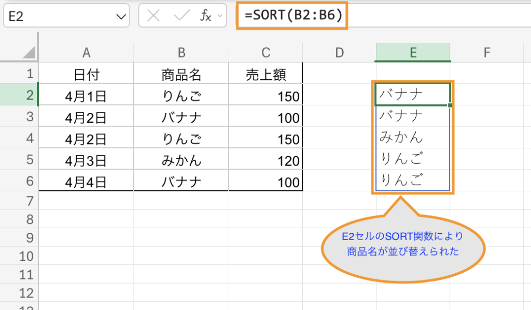Click the fill handle on cell E2

[450, 105]
